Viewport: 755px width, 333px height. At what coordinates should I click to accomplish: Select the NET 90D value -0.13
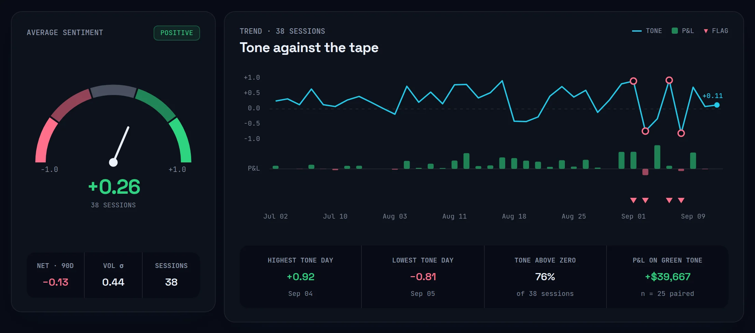pos(55,282)
